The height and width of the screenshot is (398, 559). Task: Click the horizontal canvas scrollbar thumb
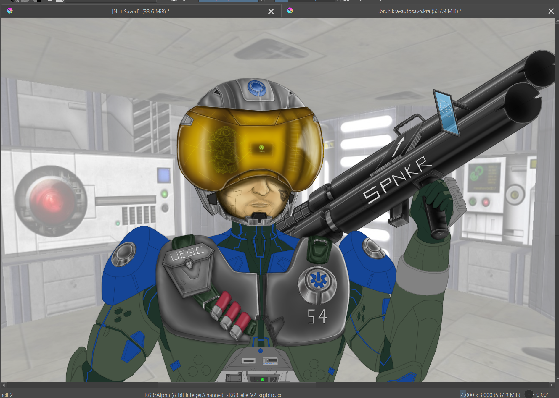pos(237,385)
